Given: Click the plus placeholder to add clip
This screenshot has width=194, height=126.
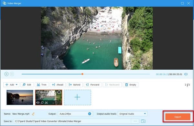Looking at the screenshot, I should click(x=78, y=97).
